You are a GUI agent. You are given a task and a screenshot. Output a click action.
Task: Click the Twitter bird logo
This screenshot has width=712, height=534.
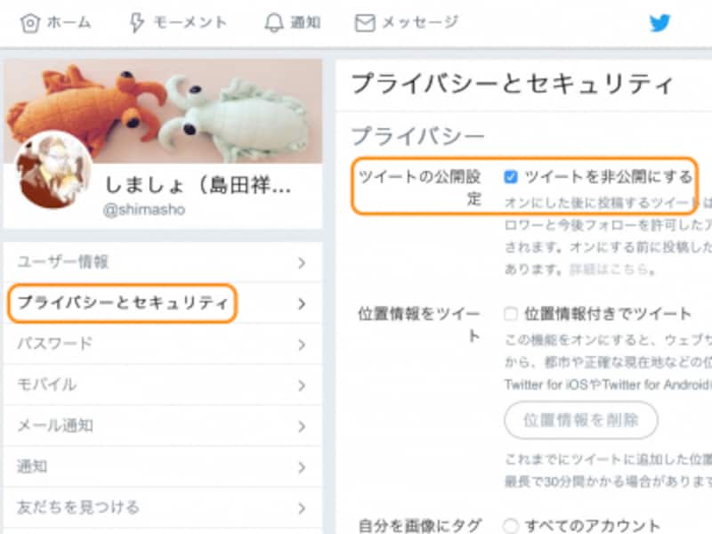pyautogui.click(x=661, y=21)
